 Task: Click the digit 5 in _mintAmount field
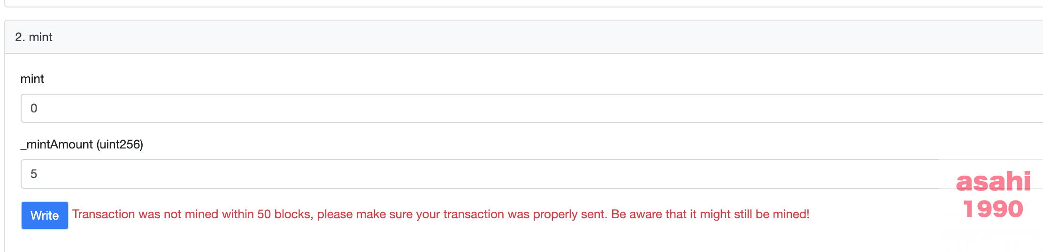pos(34,174)
